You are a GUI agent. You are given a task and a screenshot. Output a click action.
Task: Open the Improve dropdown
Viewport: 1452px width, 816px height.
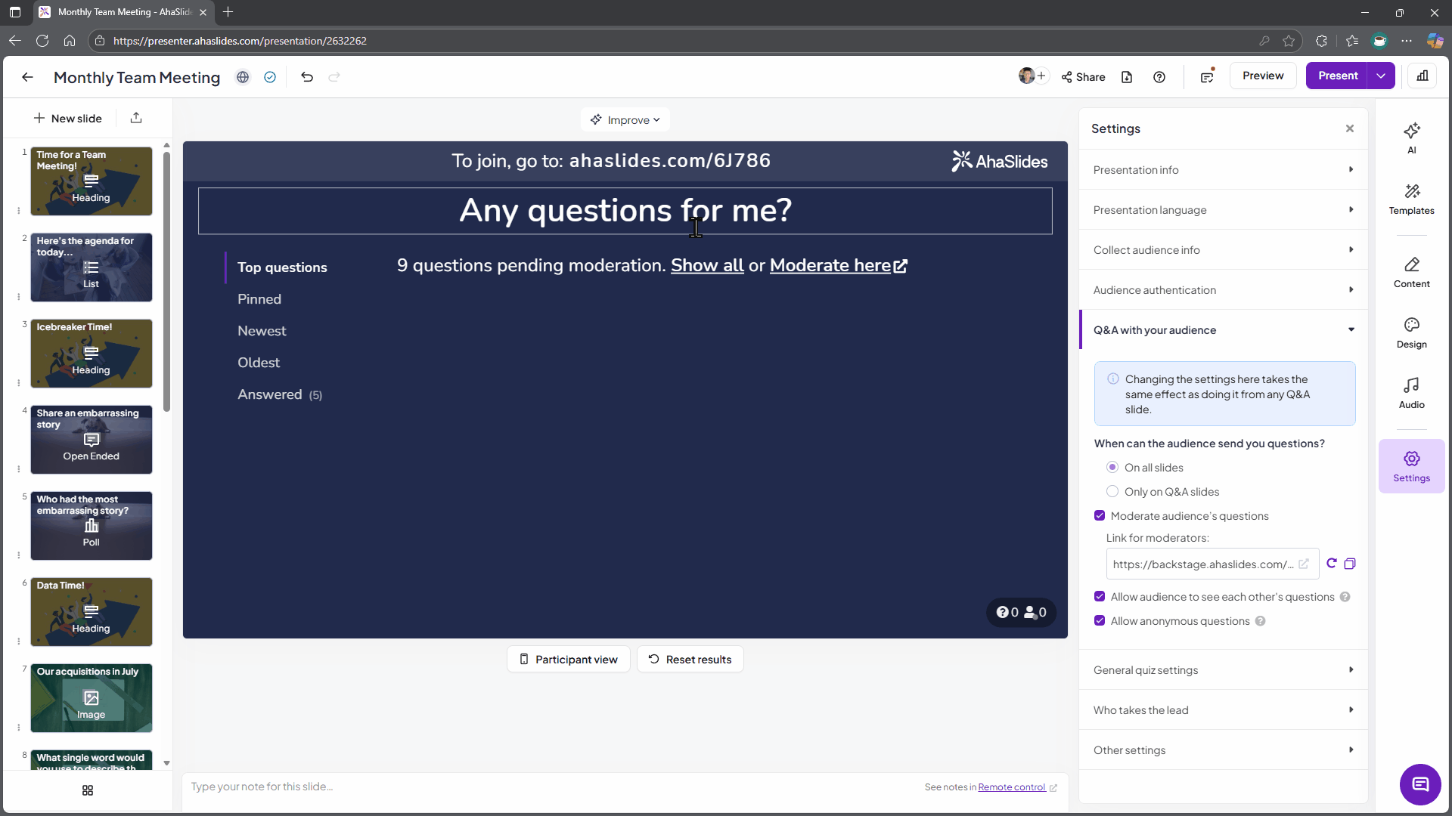(625, 120)
